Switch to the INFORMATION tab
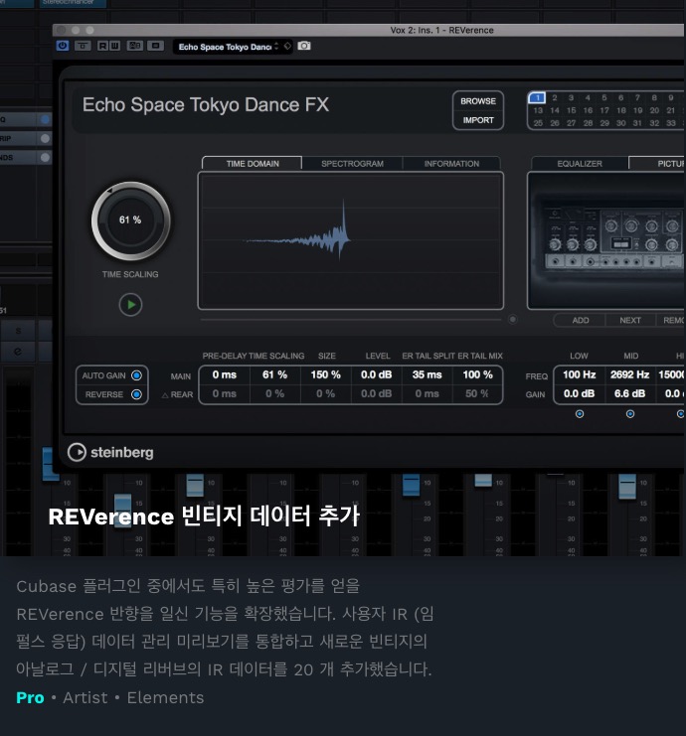The width and height of the screenshot is (686, 736). click(451, 163)
